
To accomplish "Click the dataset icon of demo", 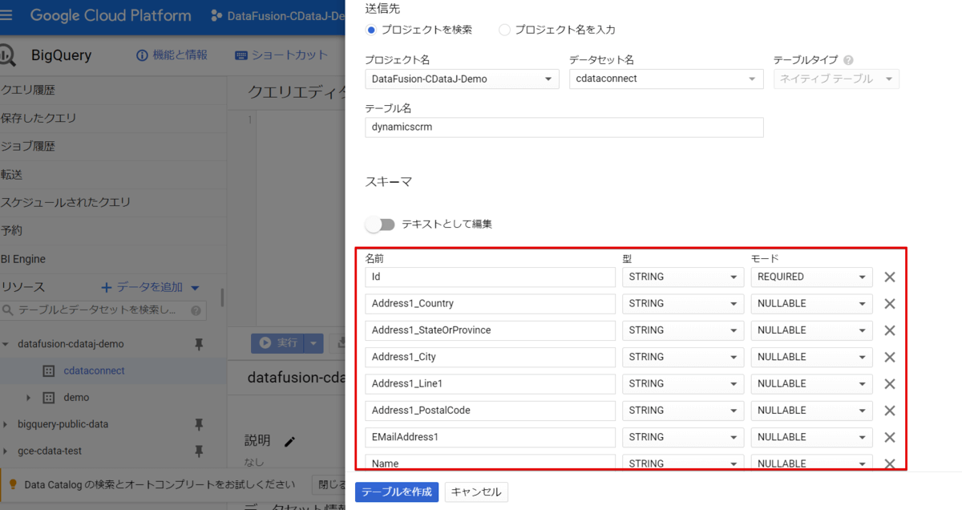I will (48, 398).
